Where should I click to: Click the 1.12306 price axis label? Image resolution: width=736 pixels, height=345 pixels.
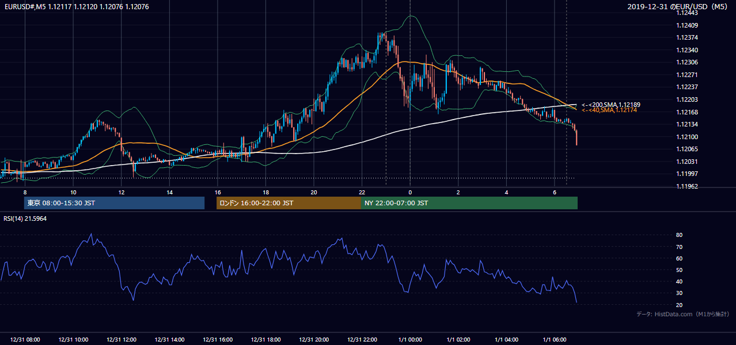pyautogui.click(x=686, y=62)
